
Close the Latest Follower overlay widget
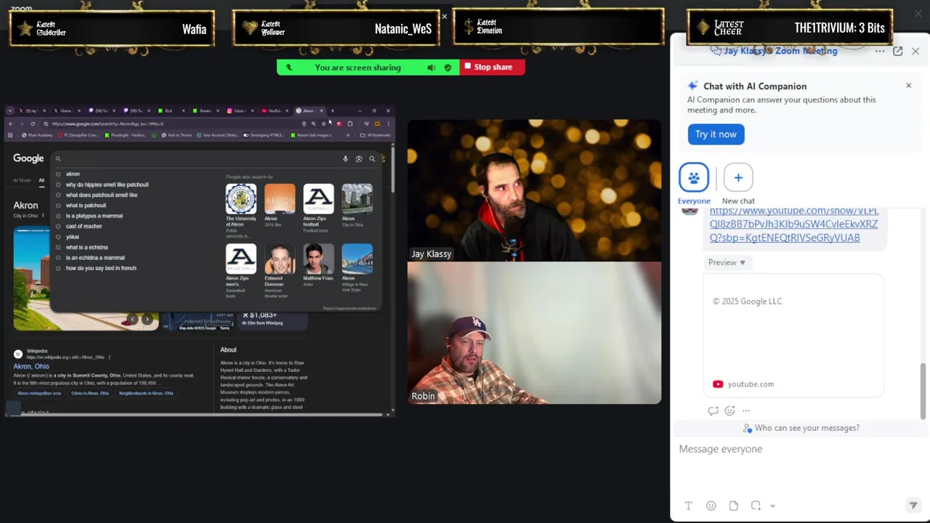tap(444, 16)
